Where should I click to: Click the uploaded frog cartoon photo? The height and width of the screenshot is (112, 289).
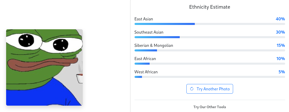coord(44,67)
